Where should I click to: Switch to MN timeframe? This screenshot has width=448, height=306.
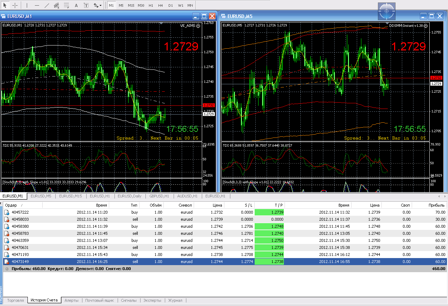tap(190, 5)
